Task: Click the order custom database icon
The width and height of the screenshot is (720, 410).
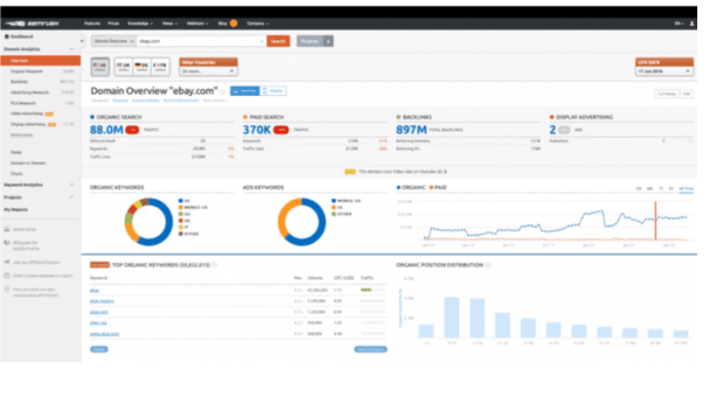Action: (x=6, y=276)
